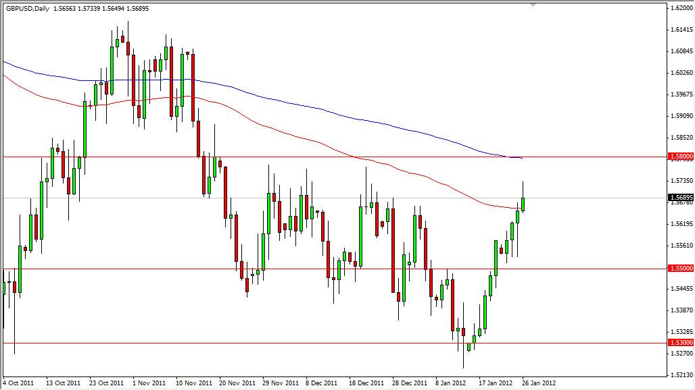Click the GBPUSD,Daily chart title
The width and height of the screenshot is (695, 390).
coord(29,8)
